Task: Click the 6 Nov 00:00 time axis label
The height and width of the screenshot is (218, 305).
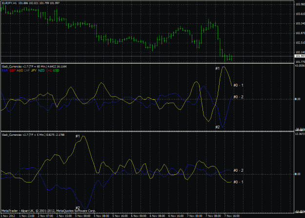Action: tap(139, 216)
